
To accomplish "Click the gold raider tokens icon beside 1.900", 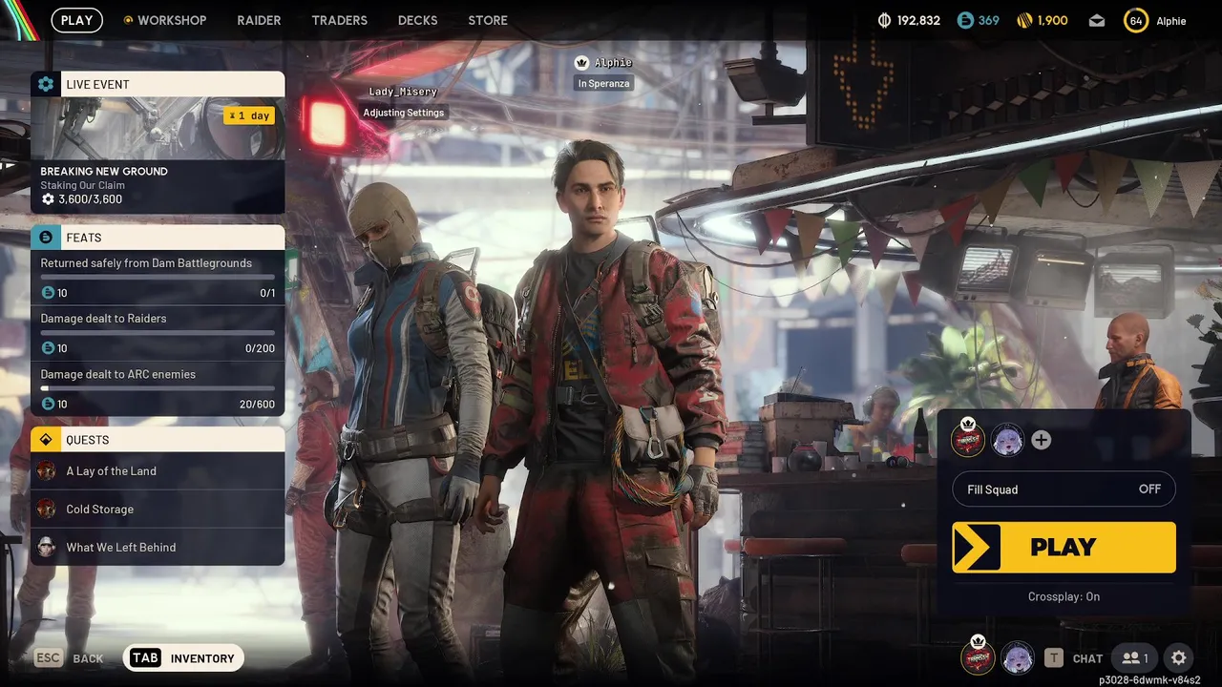I will (x=1024, y=20).
